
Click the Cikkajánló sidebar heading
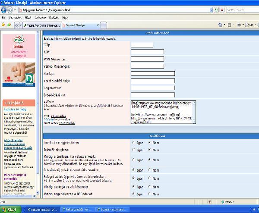(15, 102)
